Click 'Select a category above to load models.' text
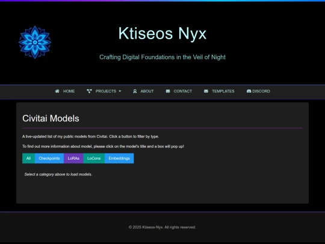The height and width of the screenshot is (244, 325). pos(58,175)
